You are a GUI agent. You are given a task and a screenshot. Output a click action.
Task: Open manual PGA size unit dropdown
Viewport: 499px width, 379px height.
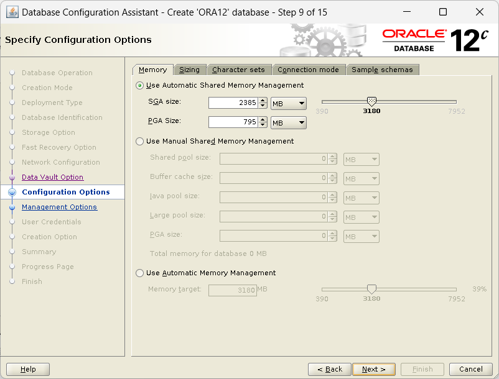click(x=361, y=237)
